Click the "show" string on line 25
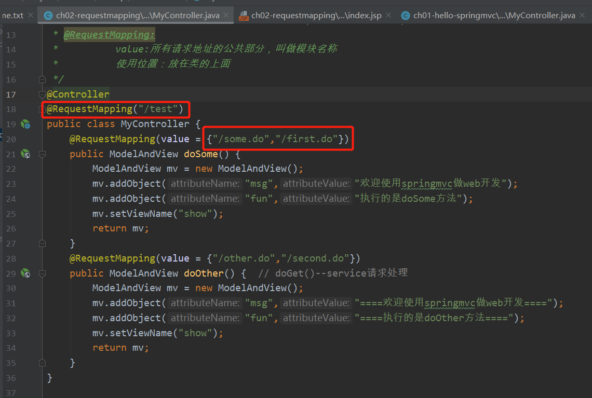This screenshot has height=398, width=592. point(195,213)
